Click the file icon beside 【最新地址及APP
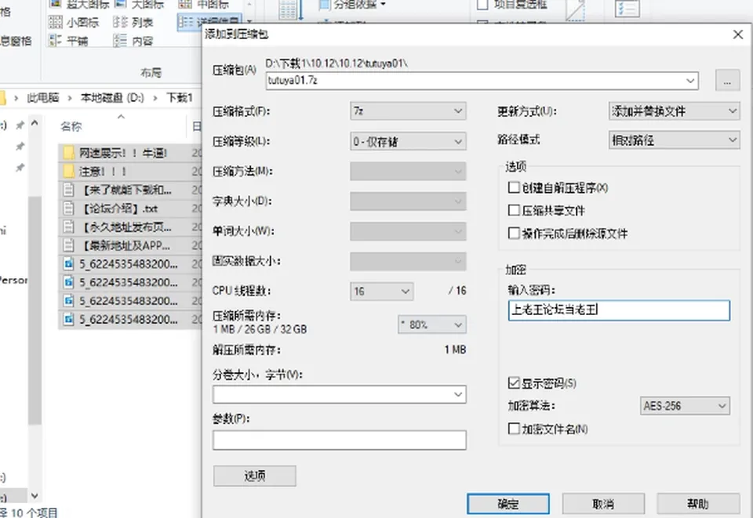Screen dimensions: 753x518 [x=69, y=245]
